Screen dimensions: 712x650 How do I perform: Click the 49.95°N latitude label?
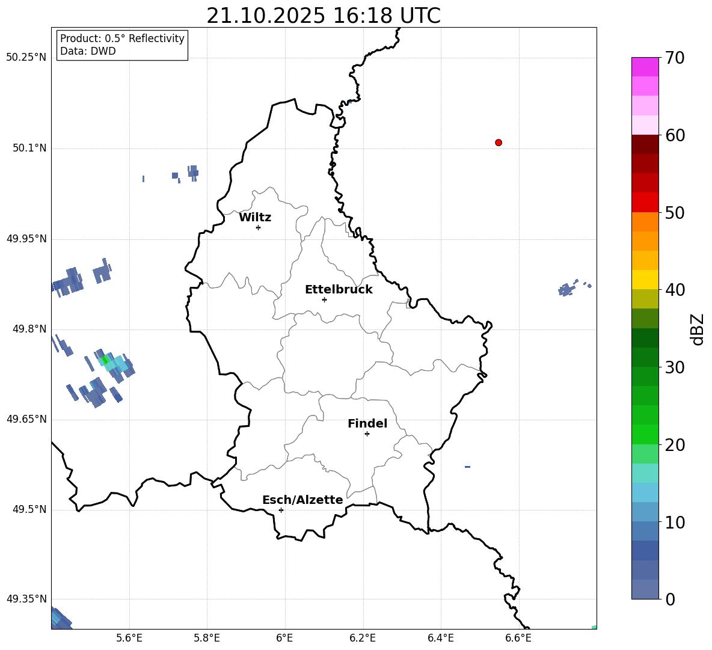tap(26, 239)
